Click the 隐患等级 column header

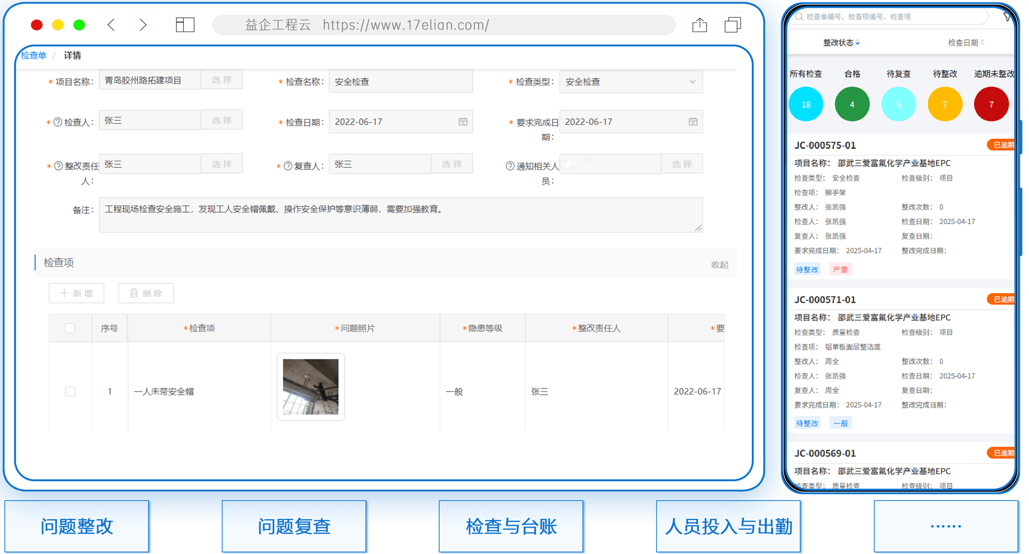pyautogui.click(x=483, y=328)
